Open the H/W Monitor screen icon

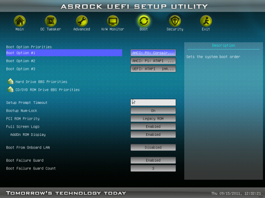[113, 21]
